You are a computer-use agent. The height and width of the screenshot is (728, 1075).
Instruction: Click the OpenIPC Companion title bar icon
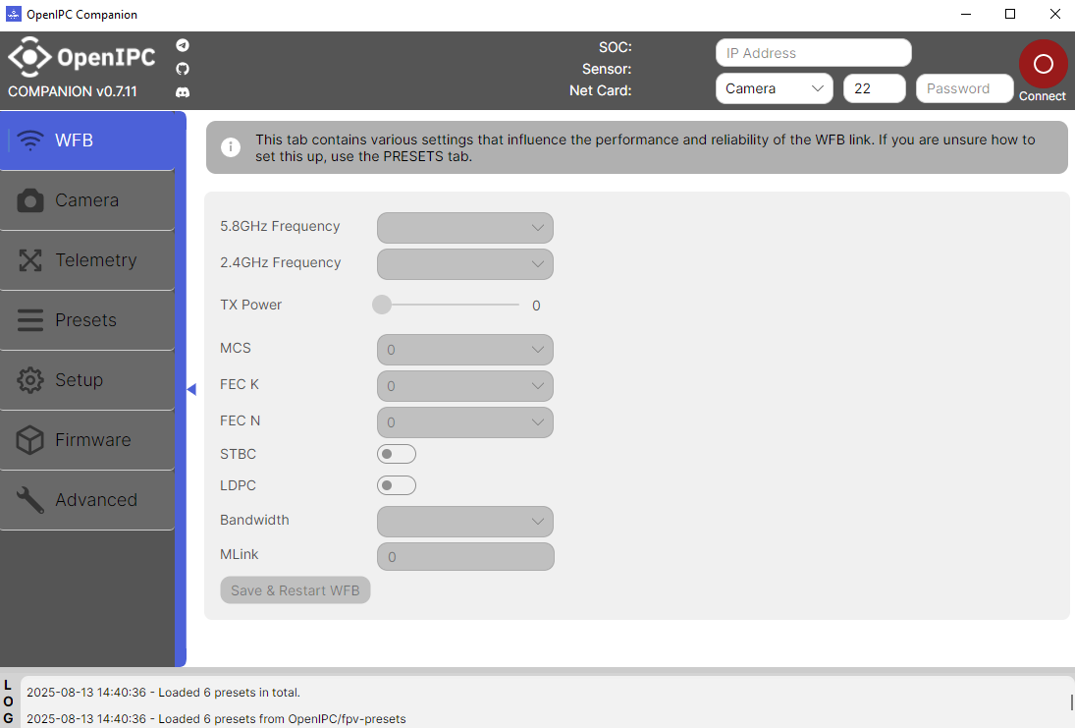[13, 14]
